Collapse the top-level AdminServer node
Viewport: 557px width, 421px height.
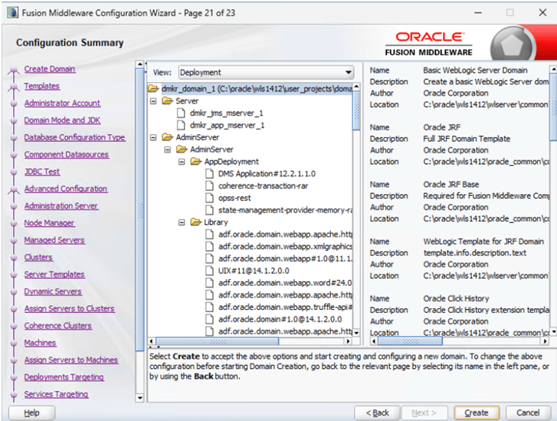pyautogui.click(x=153, y=137)
